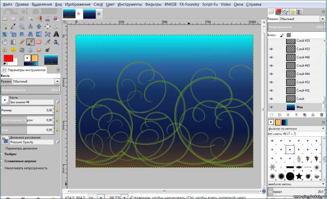Pick the Color Picker eyedropper tool
The image size is (327, 199).
pos(13,26)
